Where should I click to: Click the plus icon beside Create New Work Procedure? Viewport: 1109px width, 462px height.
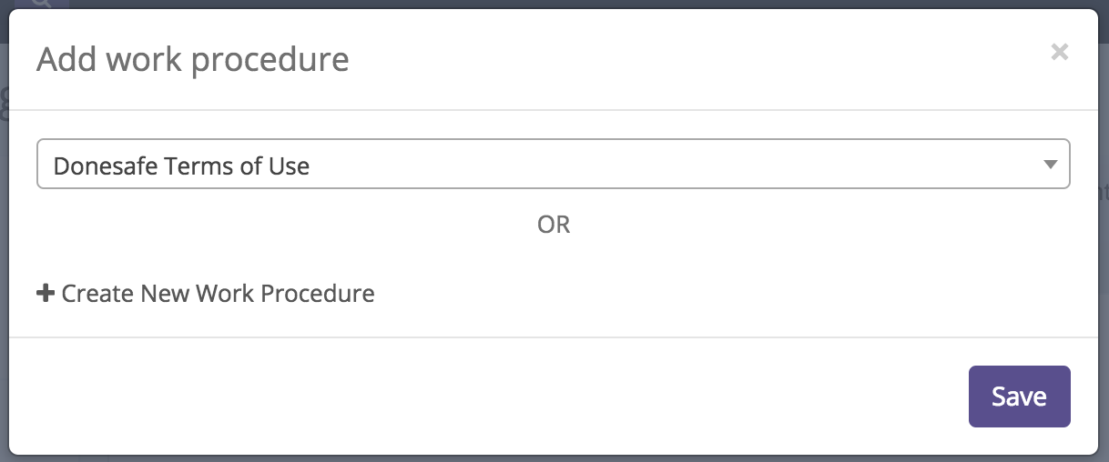(46, 294)
